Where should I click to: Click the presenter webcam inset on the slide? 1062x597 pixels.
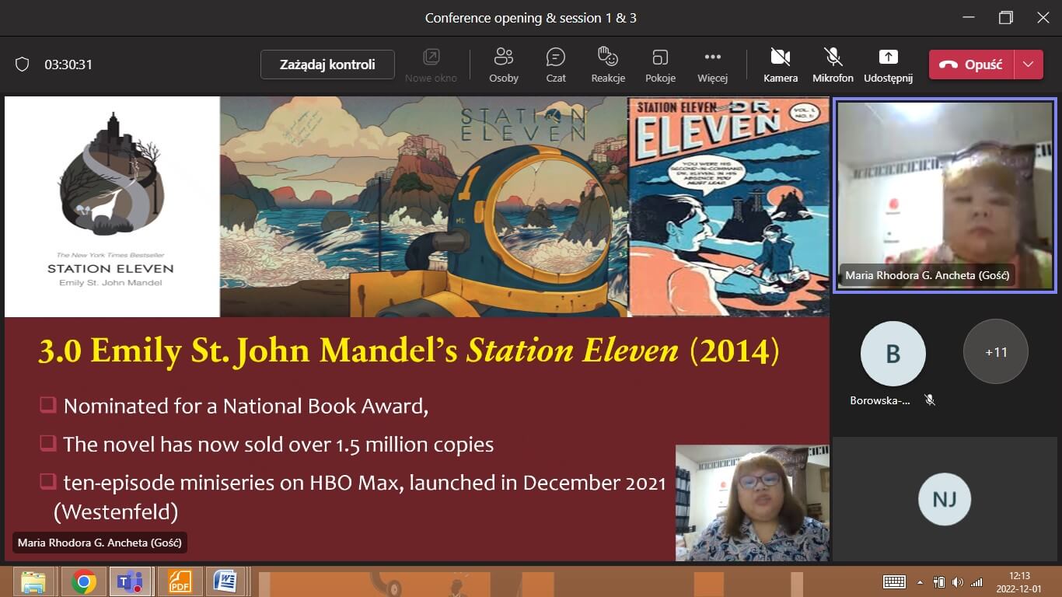point(753,503)
